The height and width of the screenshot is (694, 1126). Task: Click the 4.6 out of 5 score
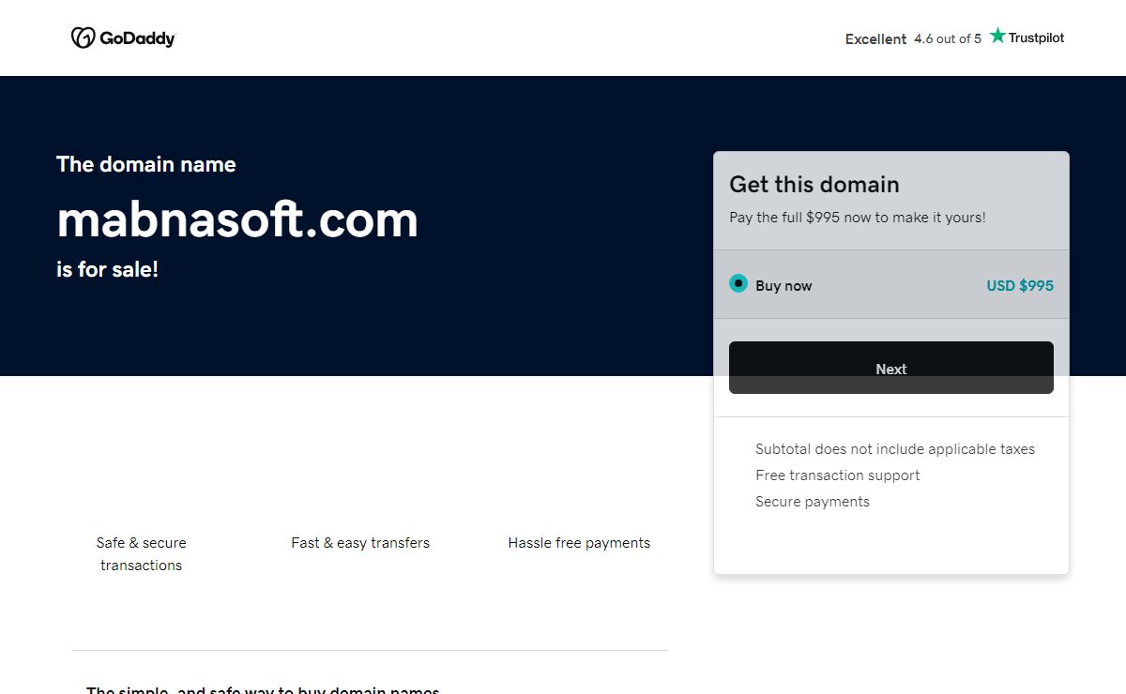point(948,39)
